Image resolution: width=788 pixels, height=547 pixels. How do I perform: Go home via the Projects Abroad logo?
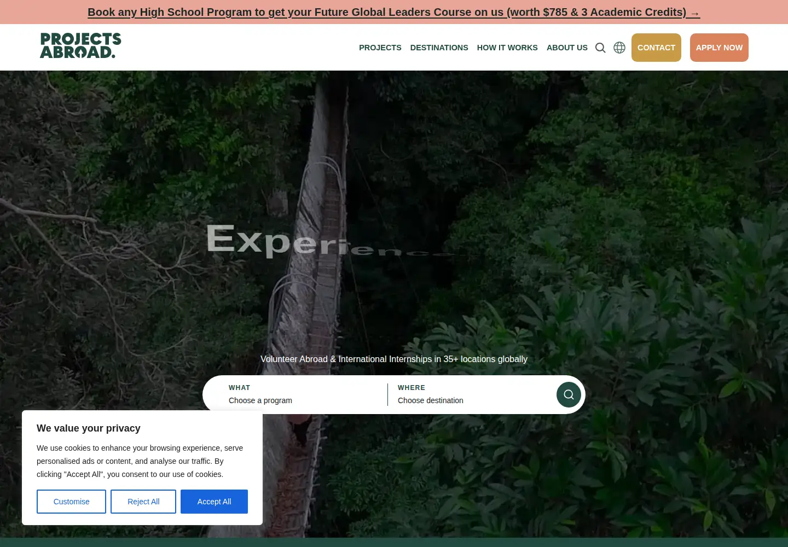pyautogui.click(x=80, y=45)
